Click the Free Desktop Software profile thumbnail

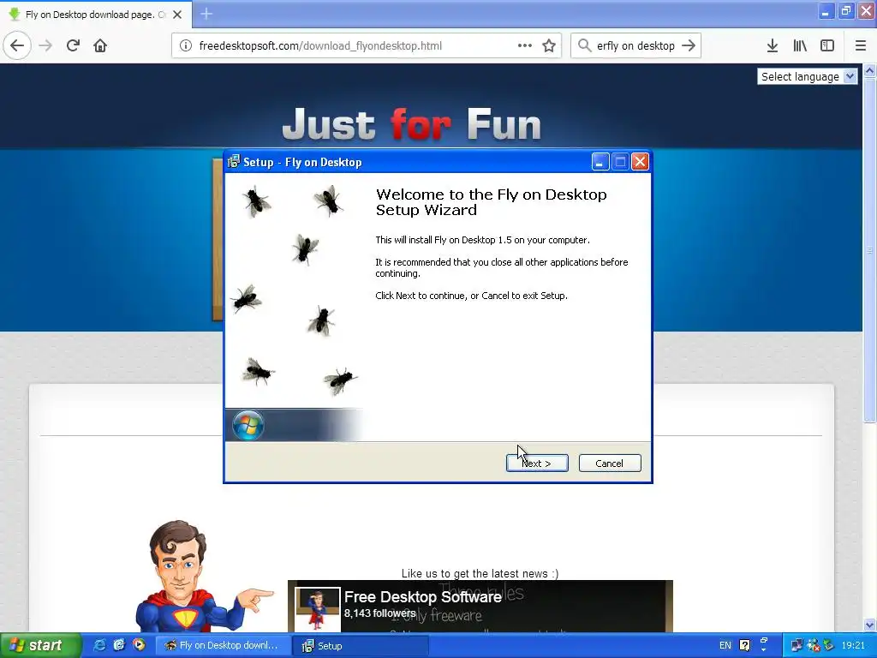317,609
